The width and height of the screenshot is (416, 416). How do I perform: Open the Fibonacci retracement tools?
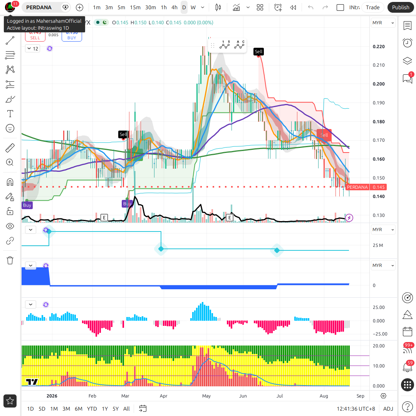[x=10, y=55]
